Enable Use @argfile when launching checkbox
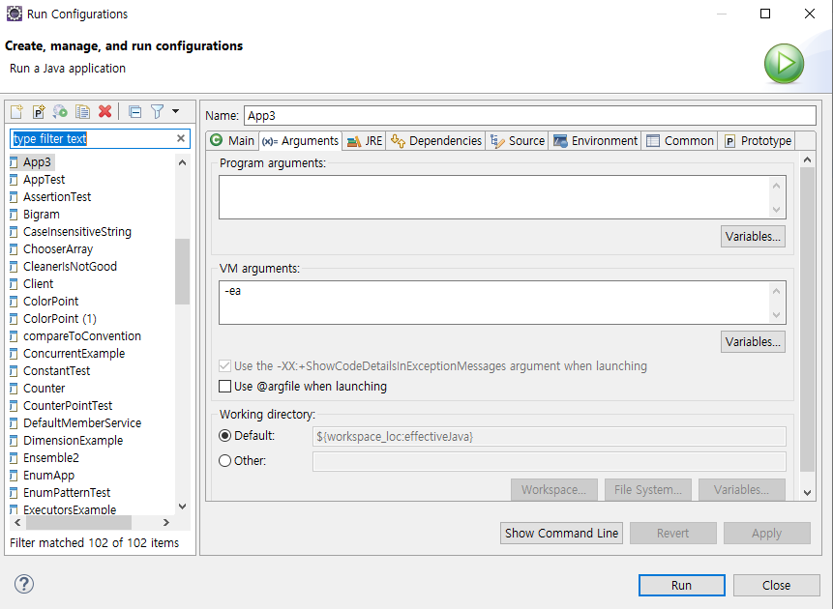This screenshot has width=833, height=609. point(225,386)
